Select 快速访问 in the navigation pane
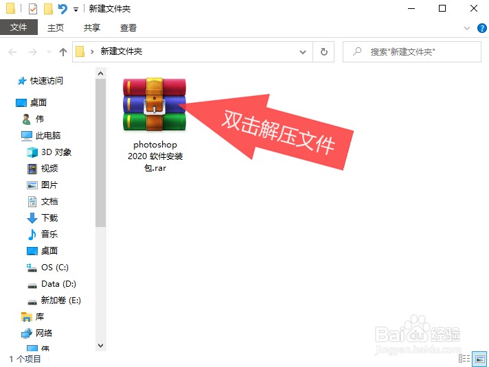The width and height of the screenshot is (489, 367). click(47, 81)
